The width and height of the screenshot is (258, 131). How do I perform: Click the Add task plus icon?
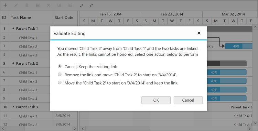(x=5, y=5)
